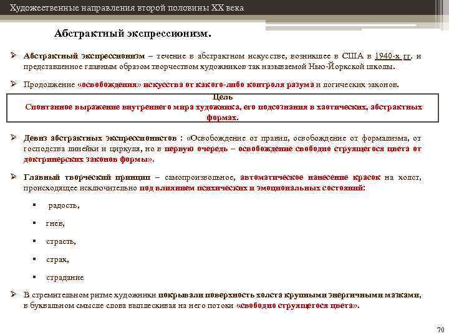This screenshot has width=449, height=336.
Task: Click the red text '«освобождения» искусства от какого-либо контроля разума'
Action: (x=196, y=85)
